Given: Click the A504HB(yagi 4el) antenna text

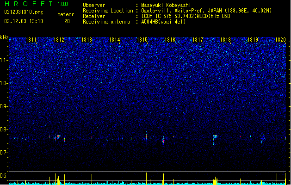Looking at the screenshot, I should [x=163, y=22].
